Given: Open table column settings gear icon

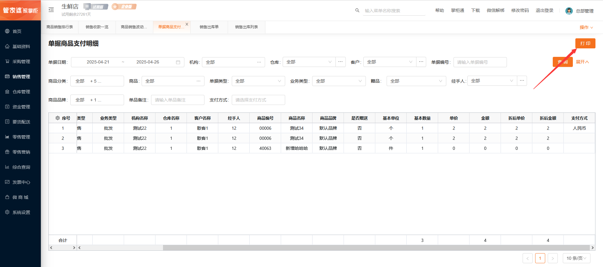Looking at the screenshot, I should click(57, 118).
